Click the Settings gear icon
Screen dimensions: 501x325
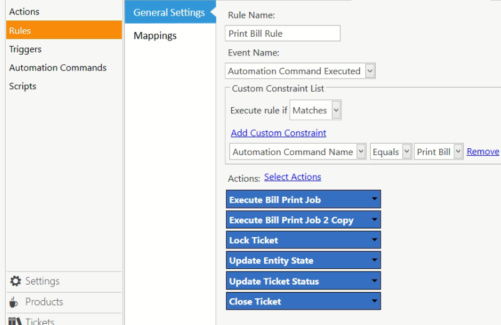16,281
